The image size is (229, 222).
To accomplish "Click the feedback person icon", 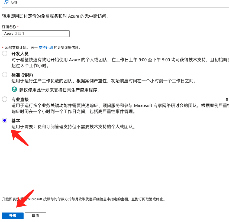I will pyautogui.click(x=6, y=2).
